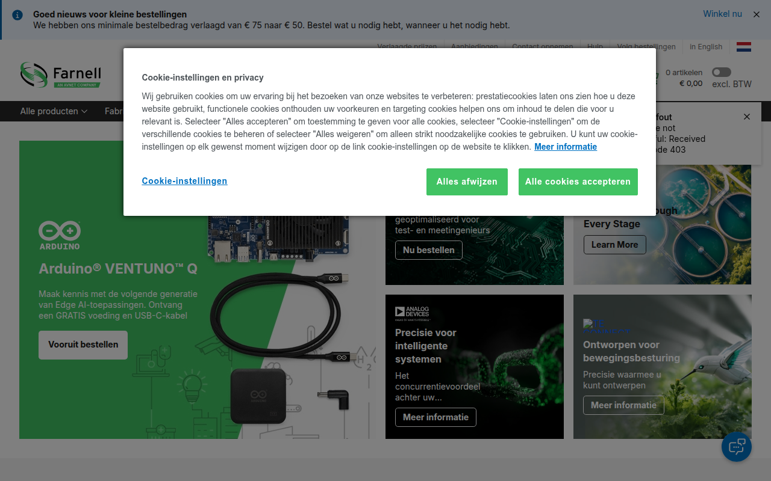The width and height of the screenshot is (771, 481).
Task: Open Meer informatie under Ontworpen voor bewegingsbesturing
Action: 623,405
